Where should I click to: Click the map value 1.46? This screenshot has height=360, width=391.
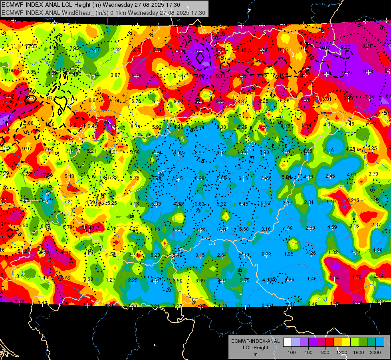[x=312, y=278]
